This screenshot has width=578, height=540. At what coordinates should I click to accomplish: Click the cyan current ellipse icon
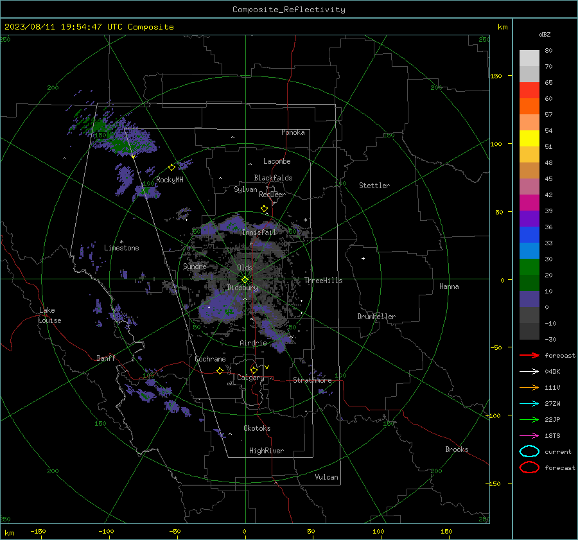pos(529,451)
